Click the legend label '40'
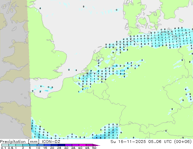 point(80,148)
